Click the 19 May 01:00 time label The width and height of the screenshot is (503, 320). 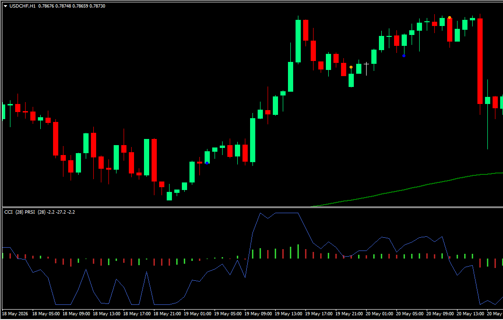click(197, 314)
